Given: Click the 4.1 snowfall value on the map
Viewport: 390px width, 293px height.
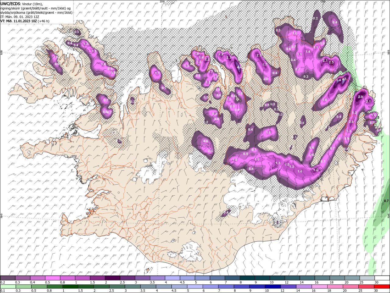Looking at the screenshot, I should click(345, 79).
